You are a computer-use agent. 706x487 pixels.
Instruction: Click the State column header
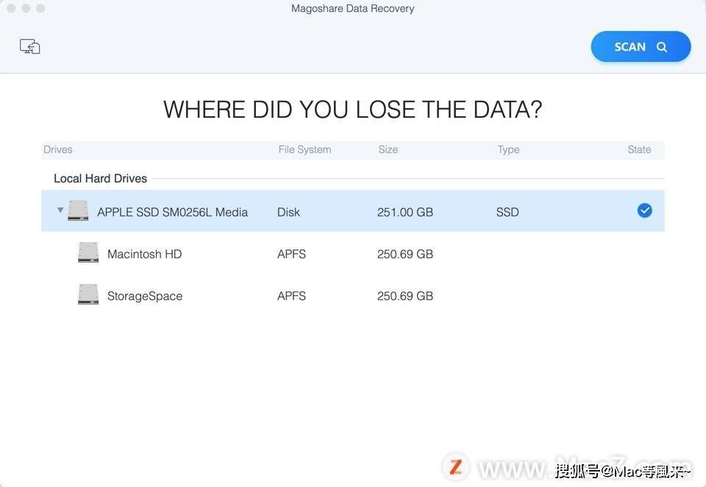639,149
